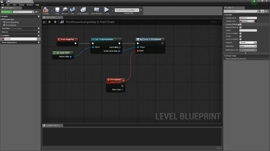Click the magnifier beside Debug Filter

[141, 10]
